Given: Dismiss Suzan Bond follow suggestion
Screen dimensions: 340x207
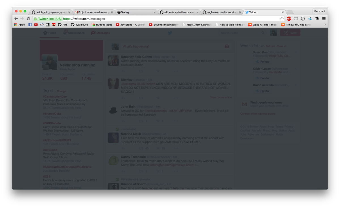Looking at the screenshot, I should tap(296, 52).
